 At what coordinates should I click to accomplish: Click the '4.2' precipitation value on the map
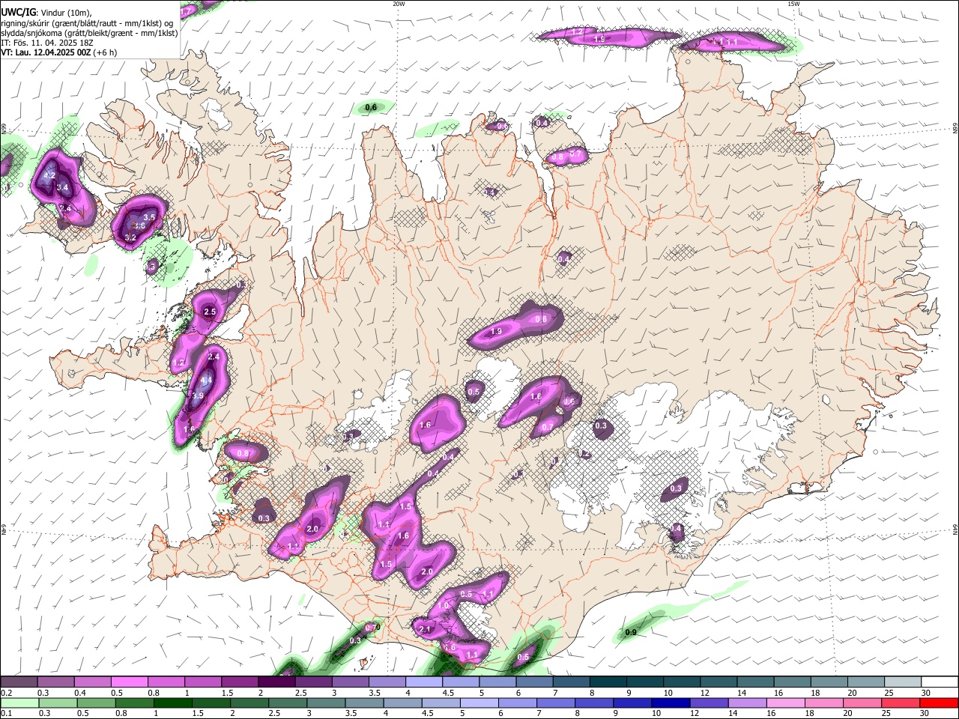[50, 175]
